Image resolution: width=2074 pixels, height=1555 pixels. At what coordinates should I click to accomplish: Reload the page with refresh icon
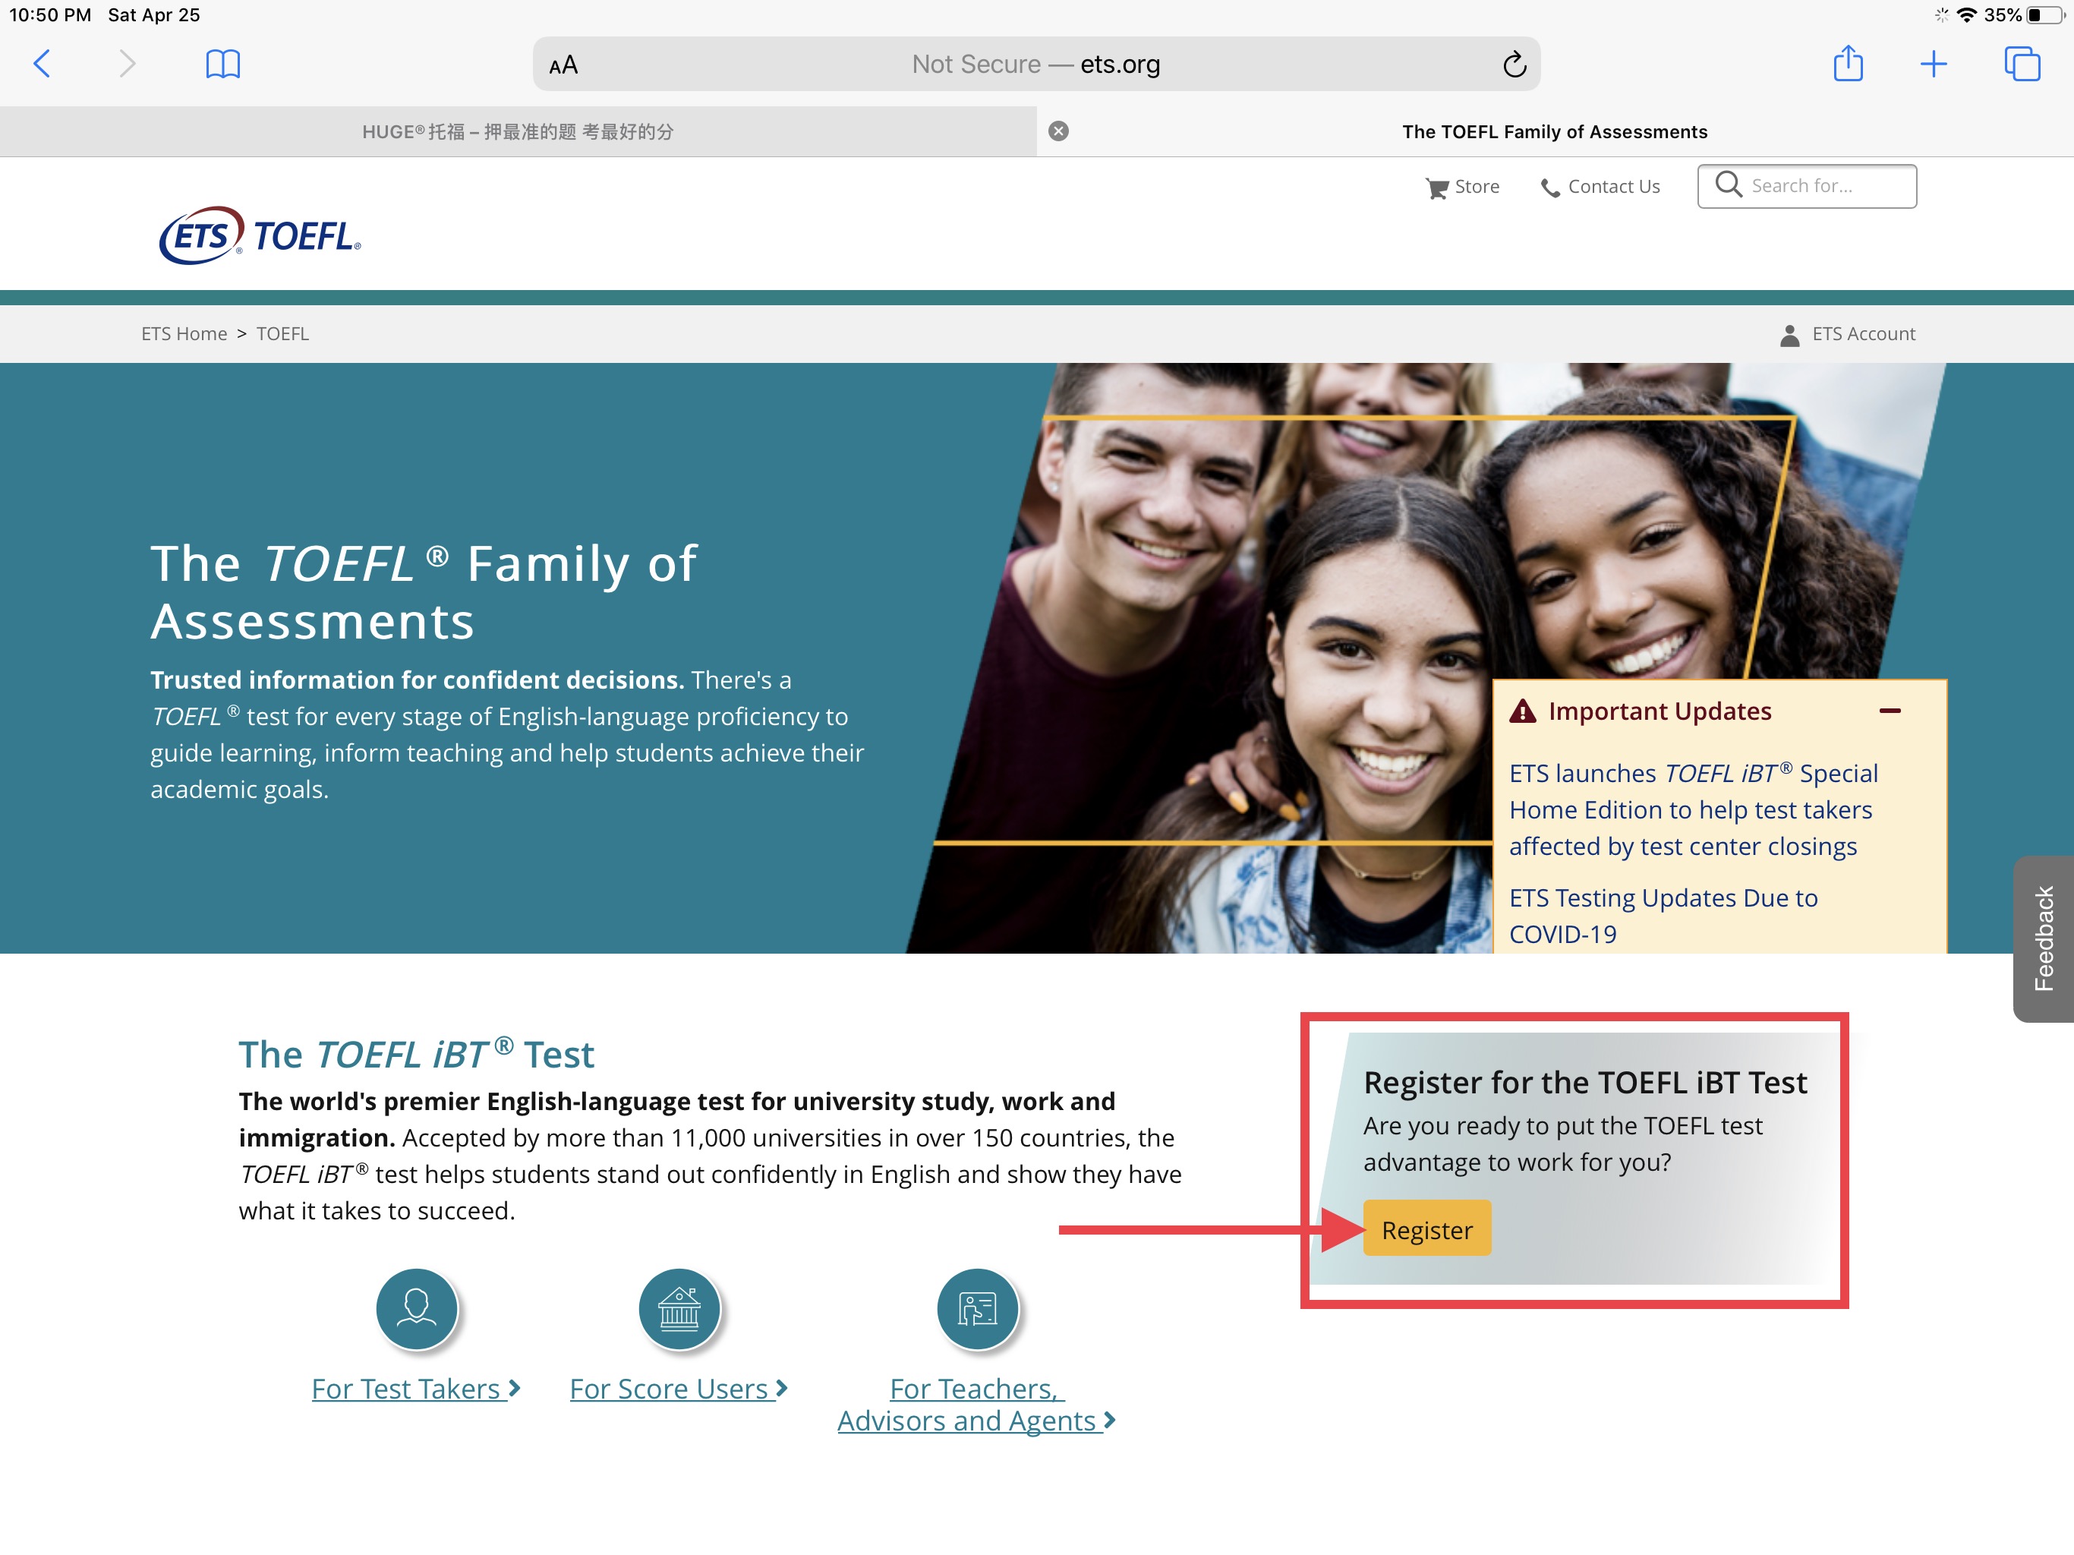coord(1515,64)
